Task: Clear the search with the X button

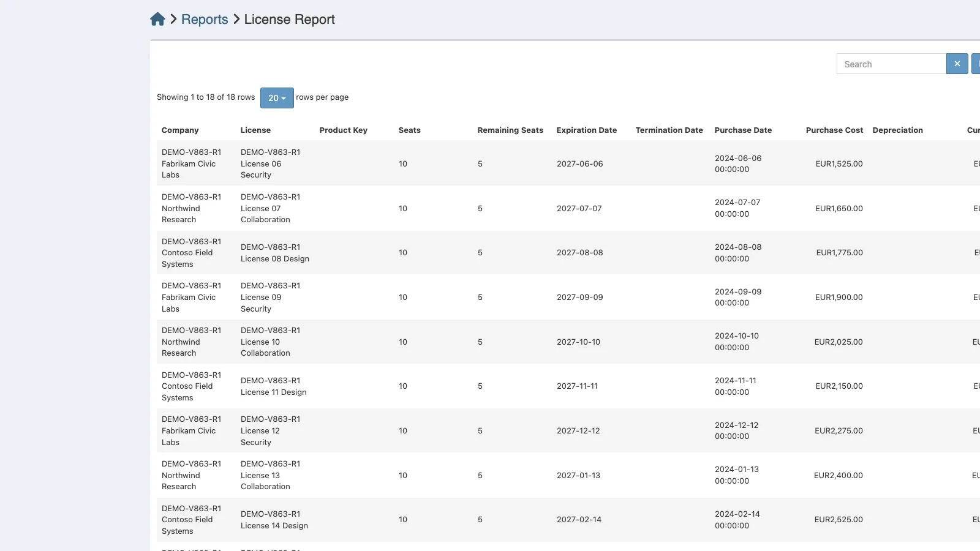Action: [957, 64]
